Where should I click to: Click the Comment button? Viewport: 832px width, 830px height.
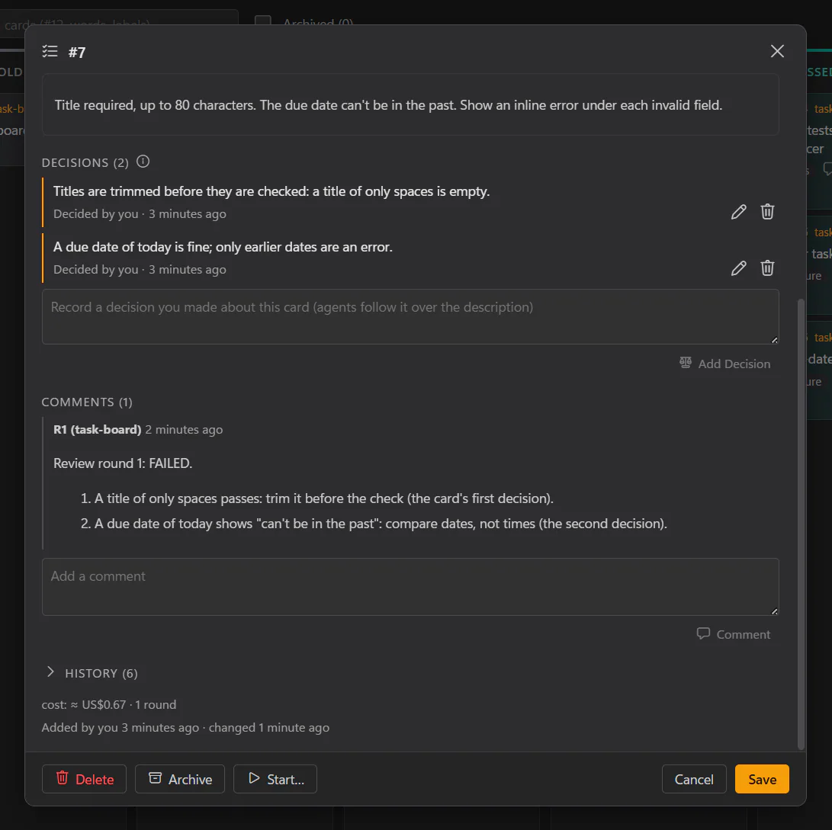click(x=734, y=634)
